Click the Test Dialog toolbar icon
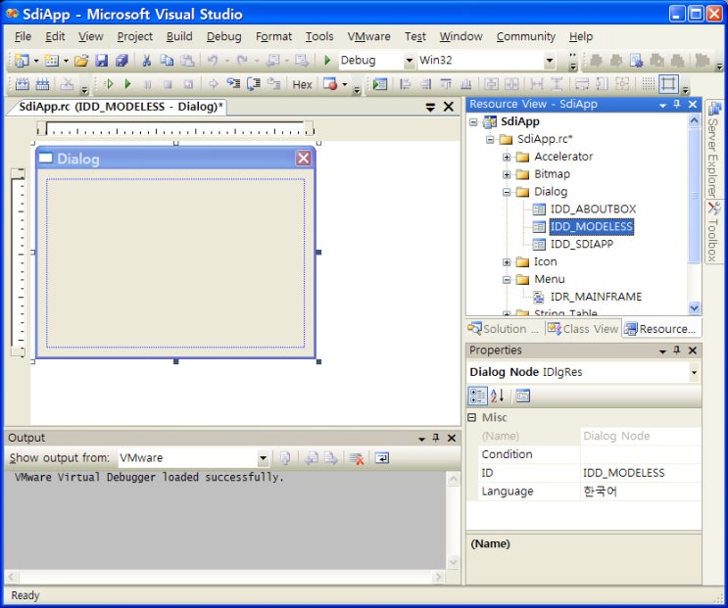Screen dimensions: 728x608 pyautogui.click(x=380, y=84)
